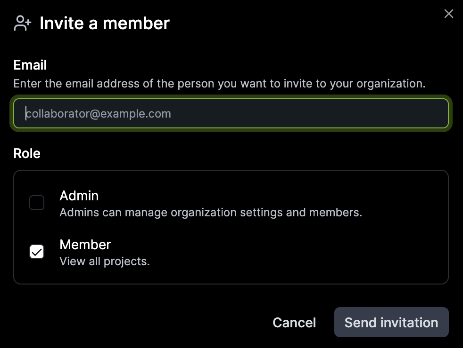This screenshot has width=463, height=348.
Task: Click the email address helper text
Action: (219, 84)
